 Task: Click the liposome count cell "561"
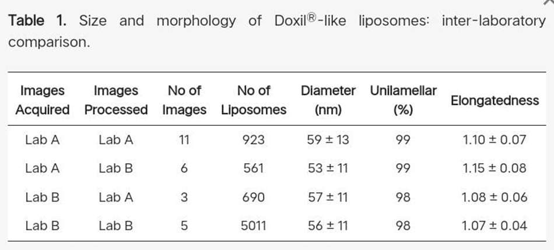pyautogui.click(x=254, y=168)
